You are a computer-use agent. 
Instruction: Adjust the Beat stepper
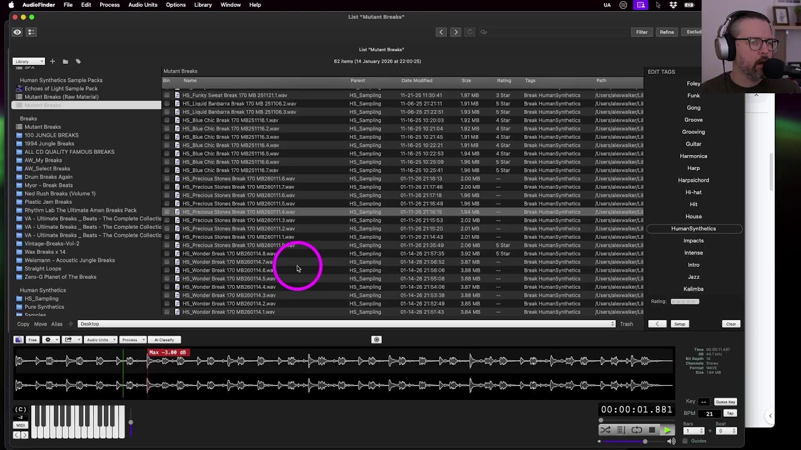734,431
